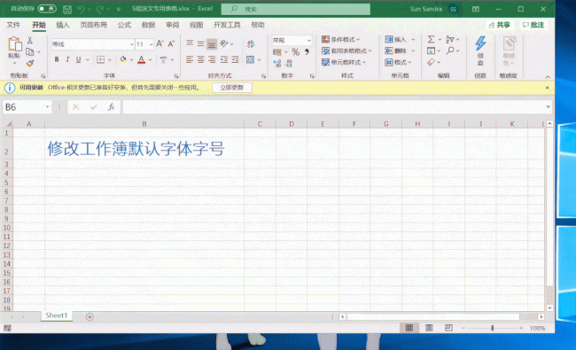The image size is (576, 350).
Task: Set top vertical alignment
Action: [x=190, y=43]
